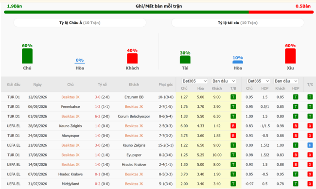Image resolution: width=316 pixels, height=189 pixels.
Task: Click the green T T/B icon in Fenerbahce row
Action: click(x=233, y=106)
